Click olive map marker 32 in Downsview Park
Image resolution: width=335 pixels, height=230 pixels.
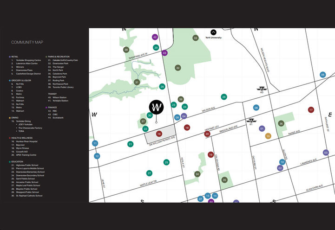tap(178, 68)
